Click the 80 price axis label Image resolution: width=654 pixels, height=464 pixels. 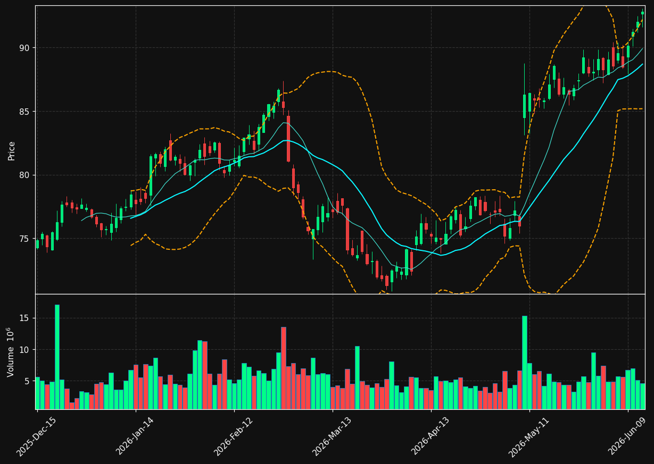(26, 175)
